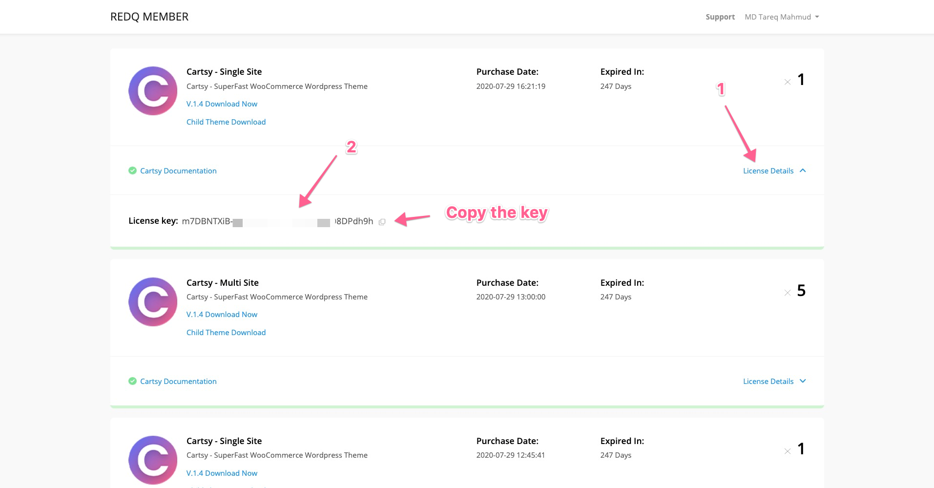Download V.1.4 of the Single Site purchased 16:21:19

[222, 104]
